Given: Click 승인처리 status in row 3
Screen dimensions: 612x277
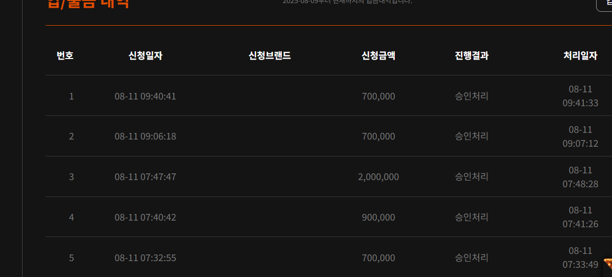Looking at the screenshot, I should point(472,176).
